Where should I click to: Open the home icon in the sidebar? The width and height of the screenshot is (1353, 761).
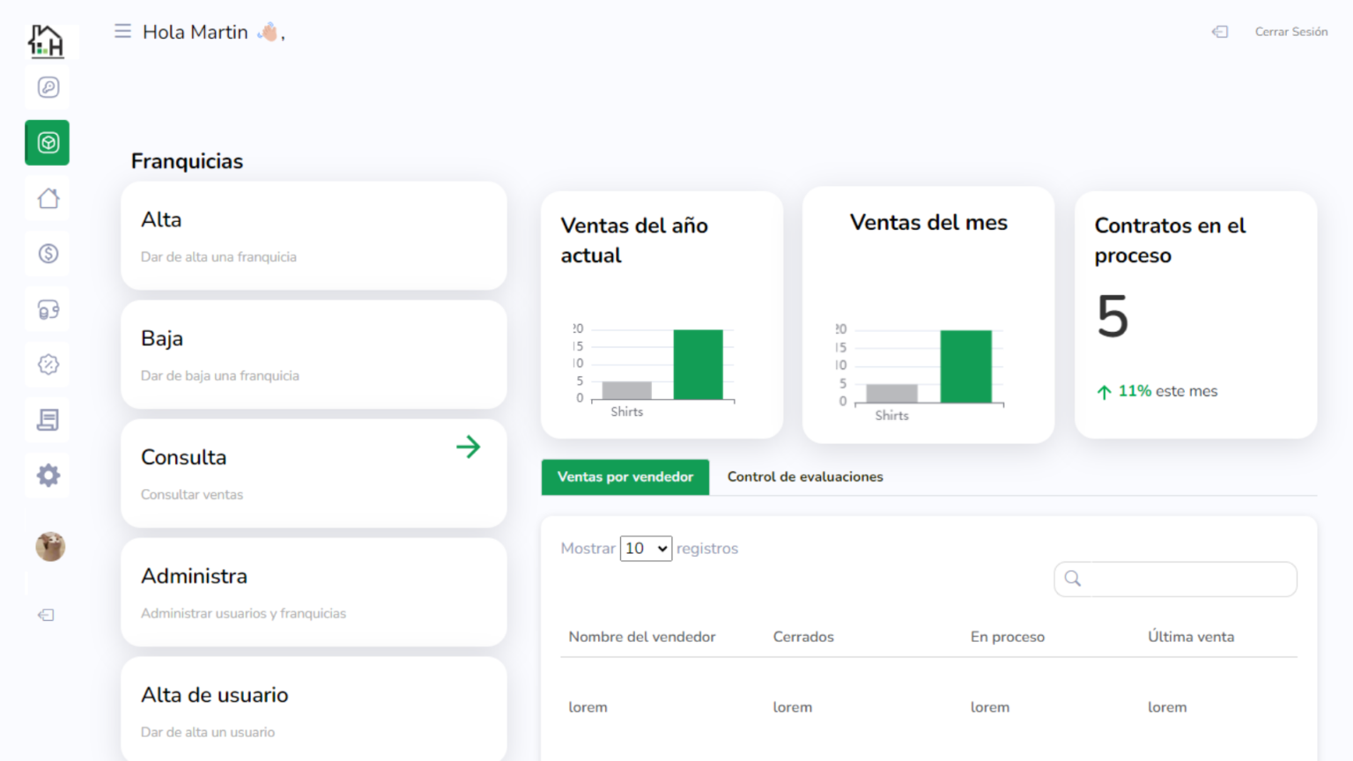pyautogui.click(x=48, y=198)
